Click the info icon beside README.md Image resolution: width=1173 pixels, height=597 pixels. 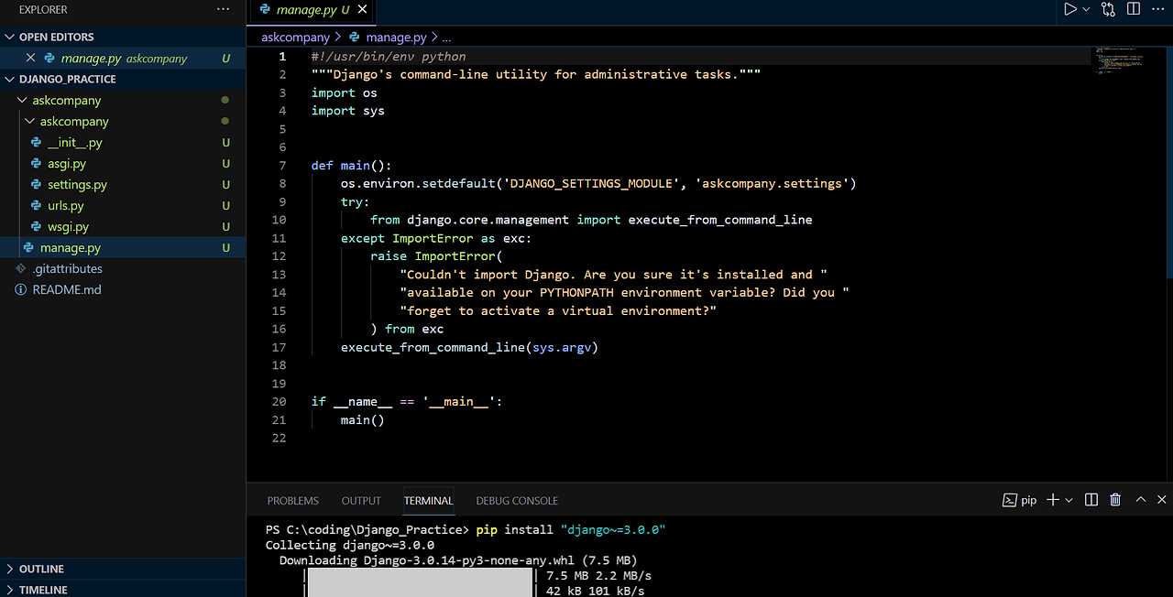pos(22,289)
